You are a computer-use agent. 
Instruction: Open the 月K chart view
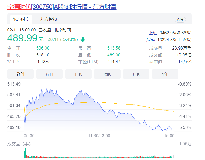[x=136, y=74]
